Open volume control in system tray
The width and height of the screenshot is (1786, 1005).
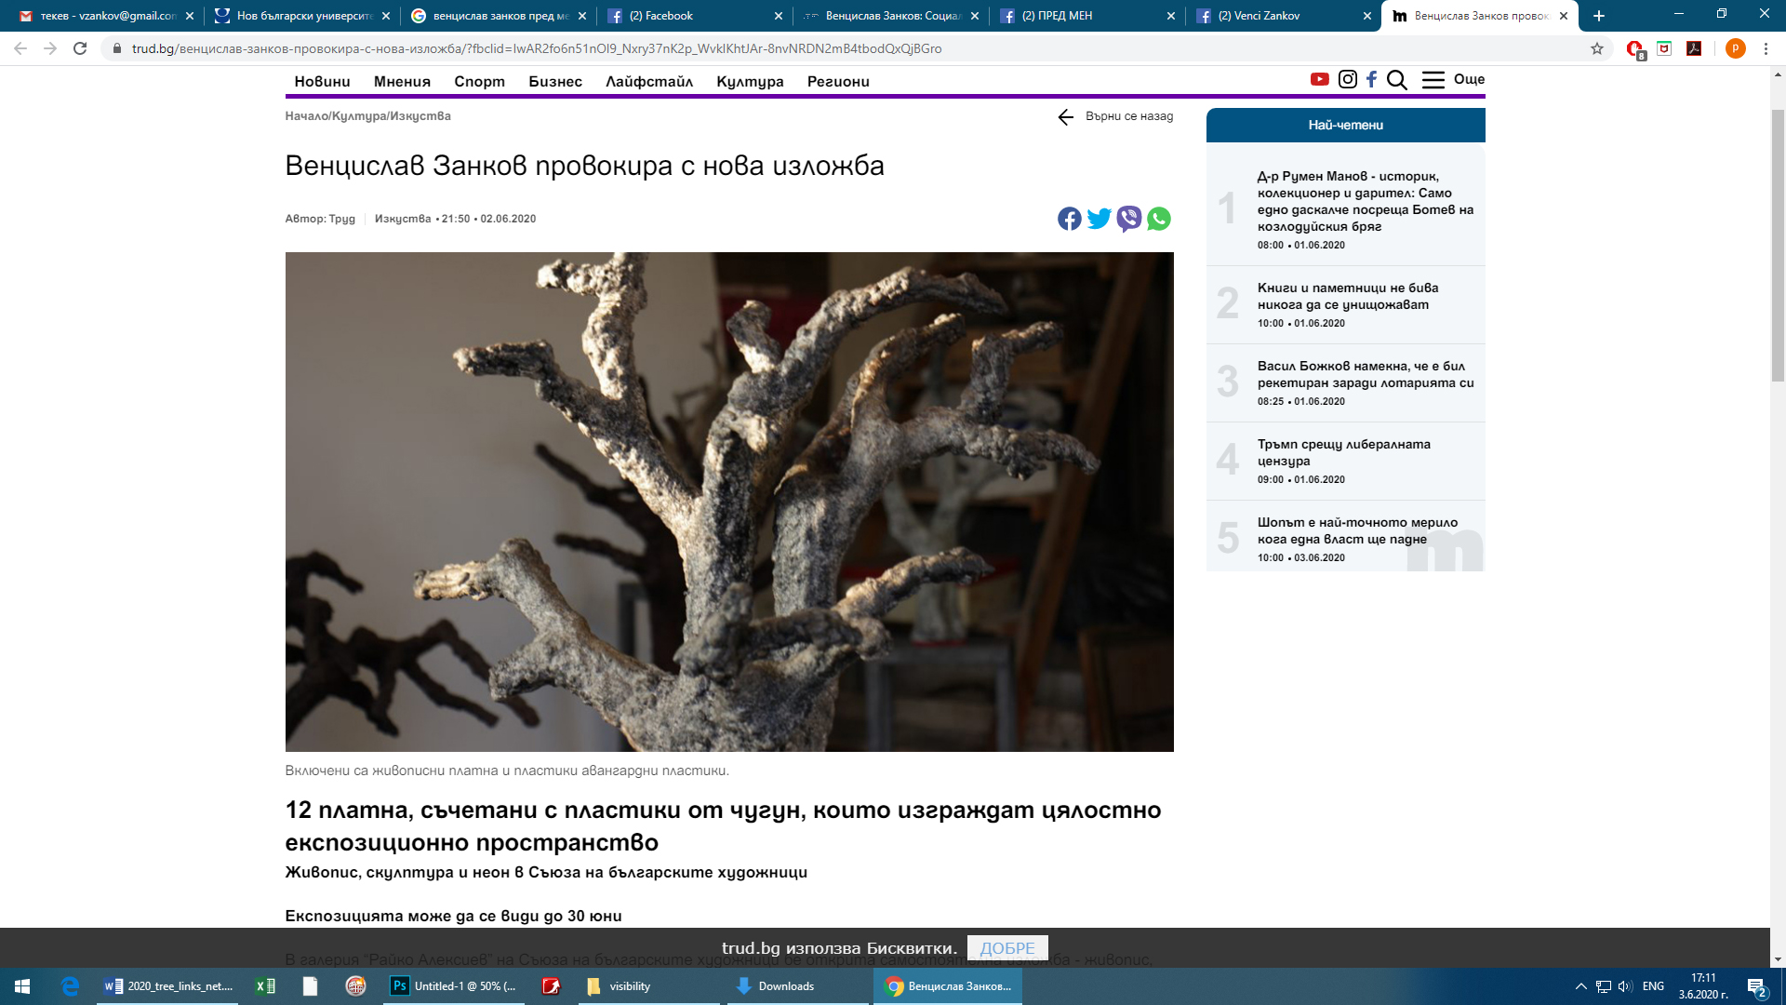pyautogui.click(x=1625, y=986)
